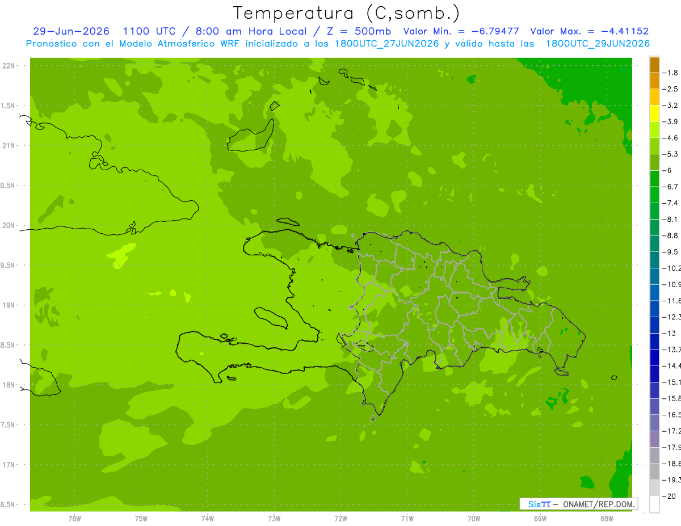
Task: Pick the lime swatch between -4.6 and -5.3
Action: tap(654, 146)
